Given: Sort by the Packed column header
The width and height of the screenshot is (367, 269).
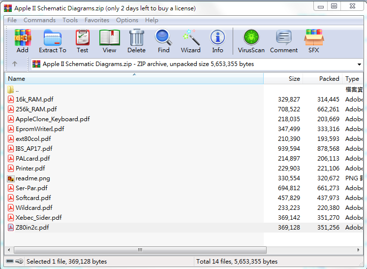Looking at the screenshot, I should 323,78.
